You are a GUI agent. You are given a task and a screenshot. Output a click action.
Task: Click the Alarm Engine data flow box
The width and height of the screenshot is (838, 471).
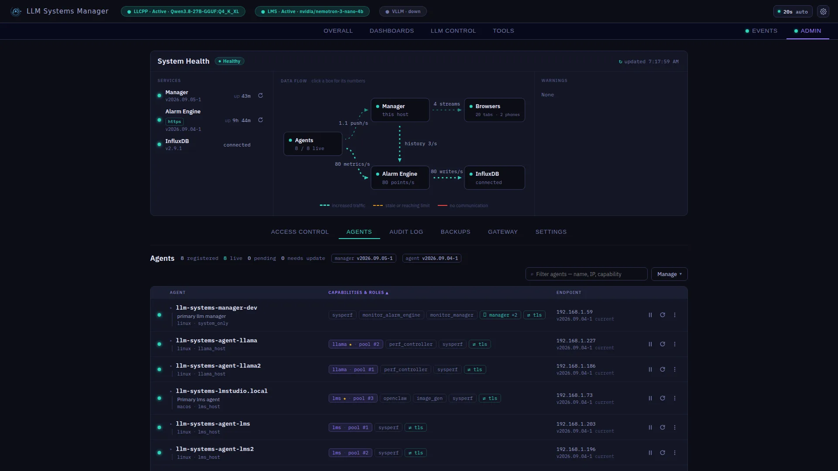[400, 177]
